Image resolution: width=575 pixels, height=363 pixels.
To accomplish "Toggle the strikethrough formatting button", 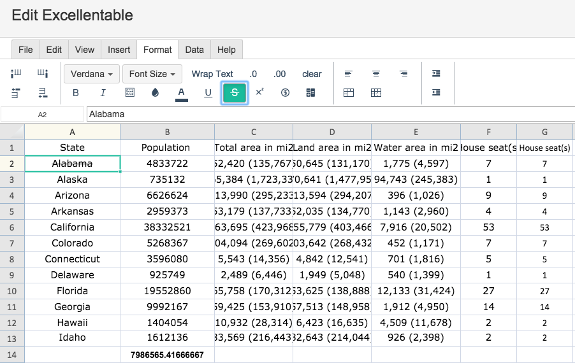I will tap(235, 93).
